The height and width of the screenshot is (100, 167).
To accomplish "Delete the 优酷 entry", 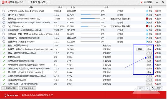I will [158, 57].
